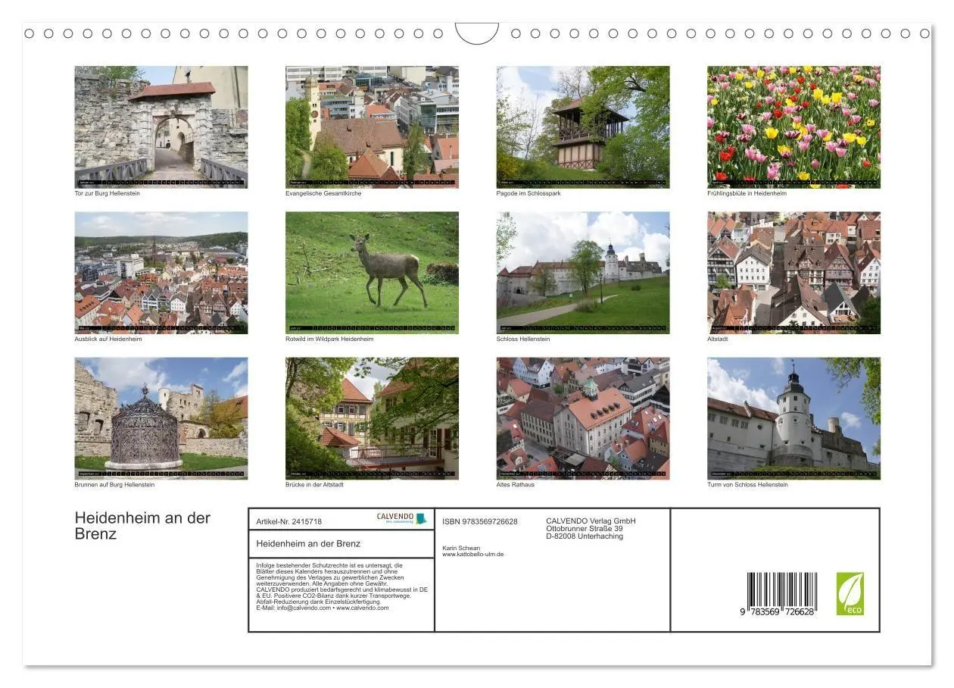954x688 pixels.
Task: Open the Altstadt rooftops photo
Action: click(x=793, y=273)
